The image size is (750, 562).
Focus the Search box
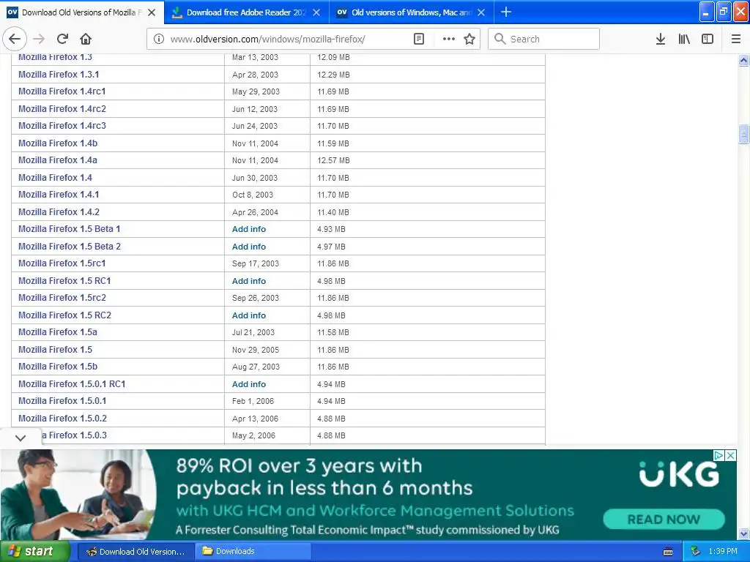(544, 40)
